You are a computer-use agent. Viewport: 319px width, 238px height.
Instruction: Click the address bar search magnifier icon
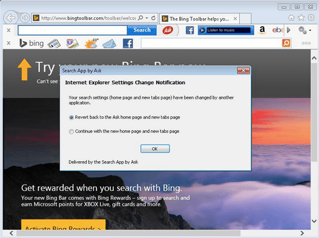coord(140,18)
